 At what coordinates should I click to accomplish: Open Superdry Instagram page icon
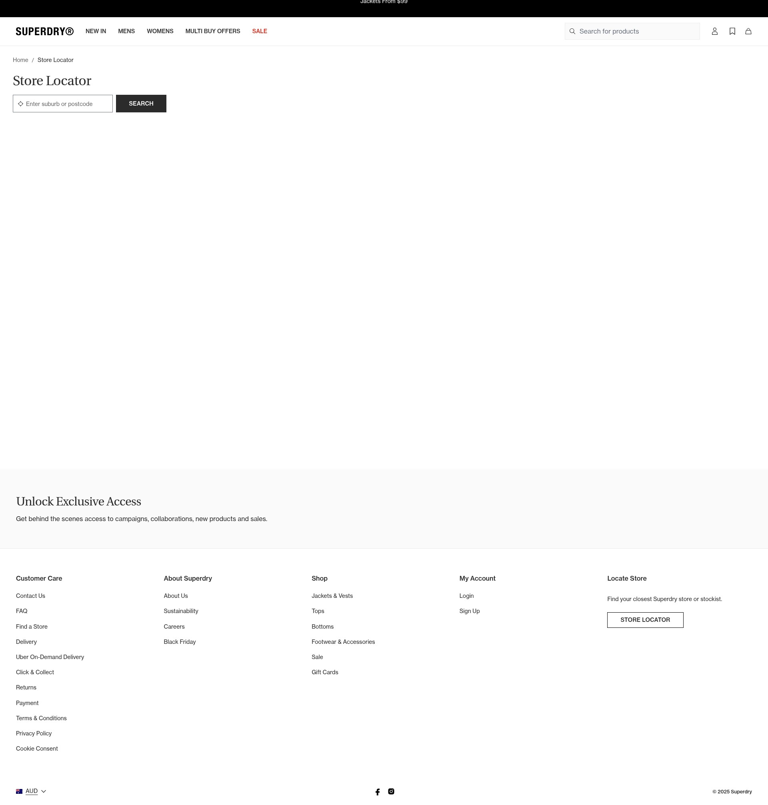(391, 791)
